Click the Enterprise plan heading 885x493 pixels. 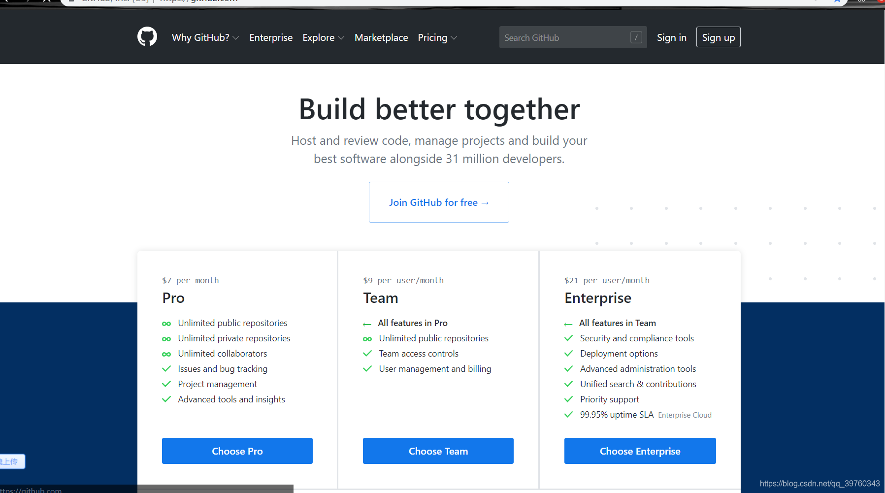click(598, 298)
